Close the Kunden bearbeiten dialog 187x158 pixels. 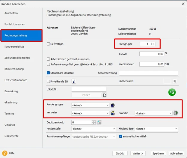coord(183,4)
